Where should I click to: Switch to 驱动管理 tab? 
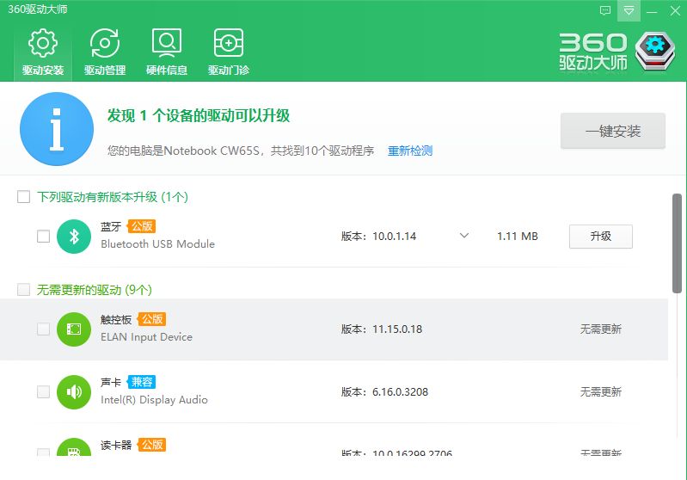105,52
